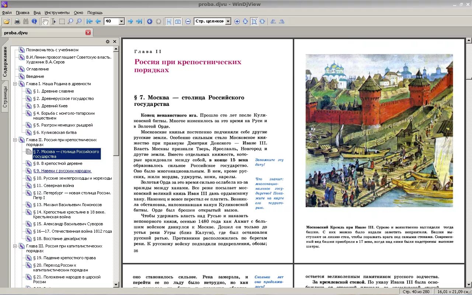The image size is (472, 295).
Task: Toggle continuous page layout
Action: coord(169,21)
